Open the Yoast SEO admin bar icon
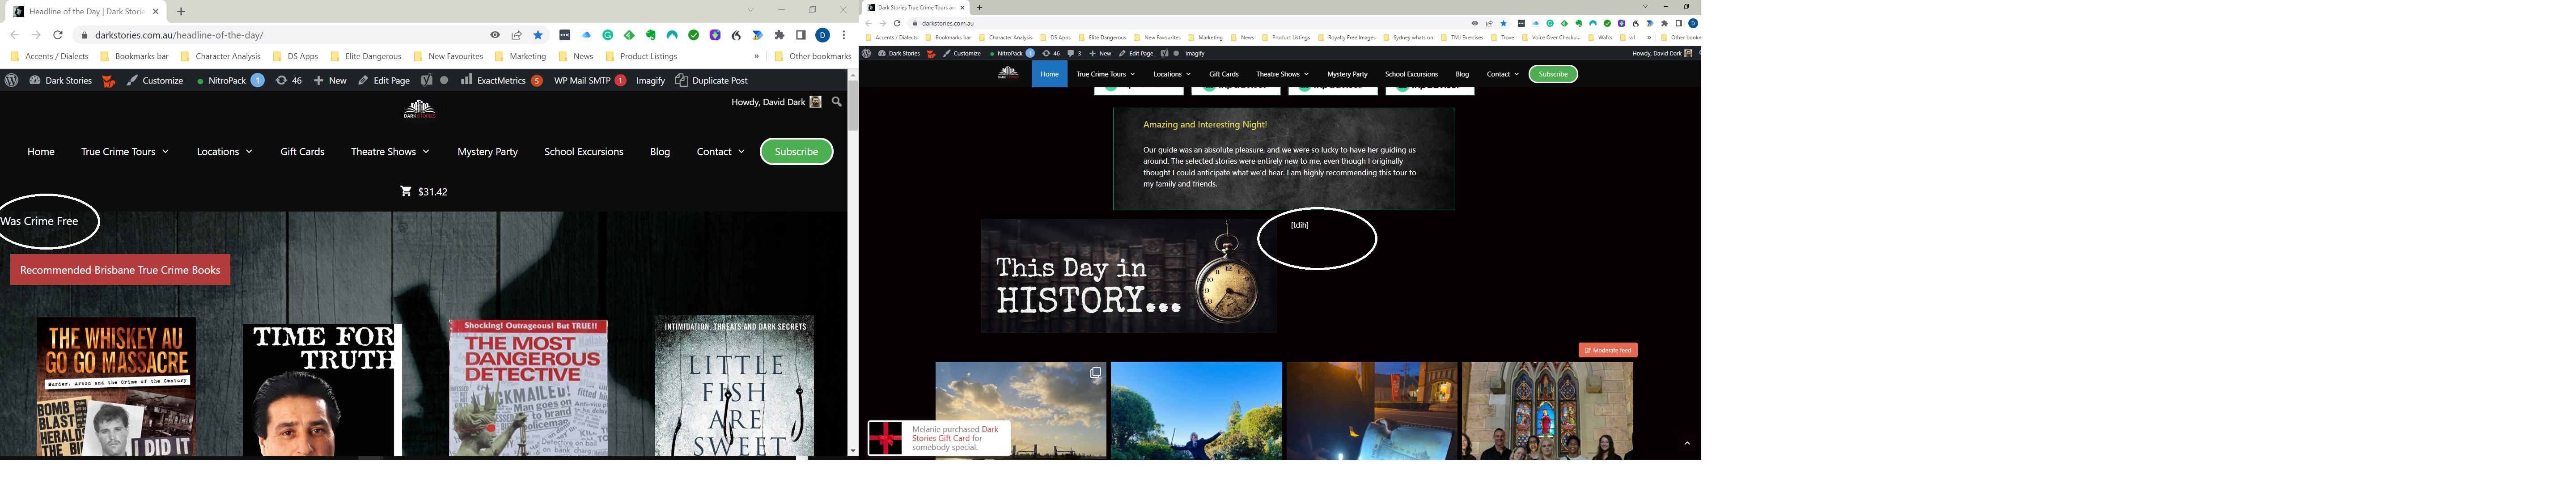This screenshot has height=483, width=2576. point(426,80)
